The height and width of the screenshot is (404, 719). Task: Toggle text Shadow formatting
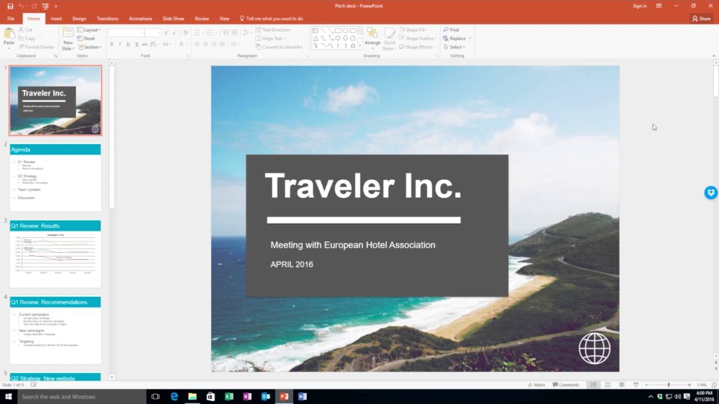[136, 44]
